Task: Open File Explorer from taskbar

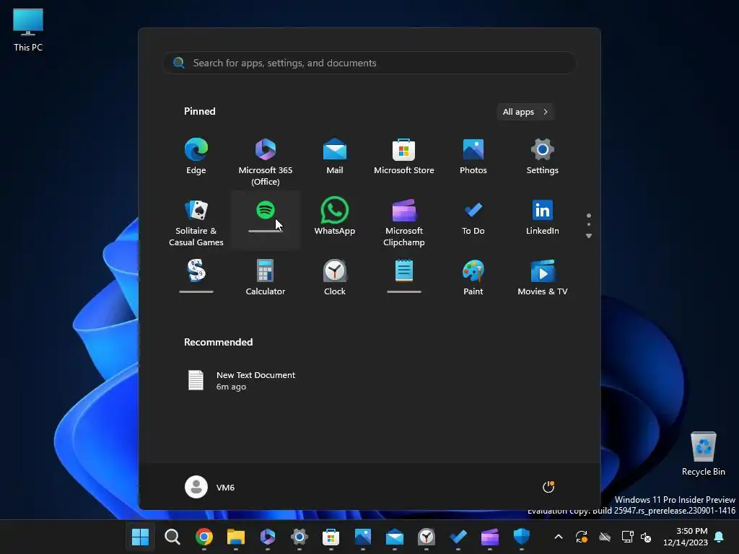Action: [x=236, y=537]
